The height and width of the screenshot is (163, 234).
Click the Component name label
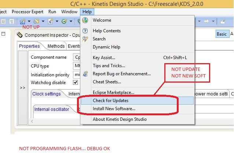click(x=49, y=57)
